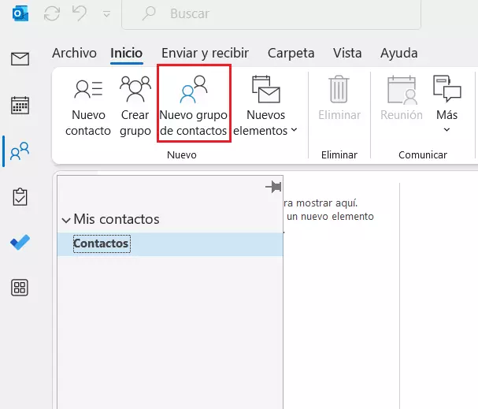Open More Apps grid icon
Image resolution: width=478 pixels, height=409 pixels.
[20, 288]
